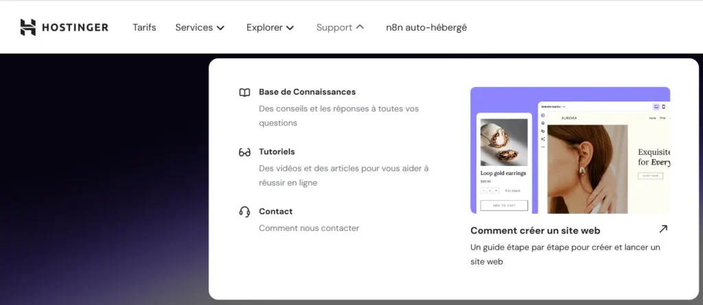Image resolution: width=703 pixels, height=305 pixels.
Task: Open the Base de Connaissances link
Action: tap(307, 92)
